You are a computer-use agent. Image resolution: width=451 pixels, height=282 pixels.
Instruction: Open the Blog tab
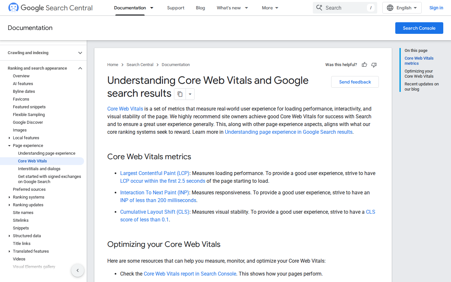(x=200, y=8)
